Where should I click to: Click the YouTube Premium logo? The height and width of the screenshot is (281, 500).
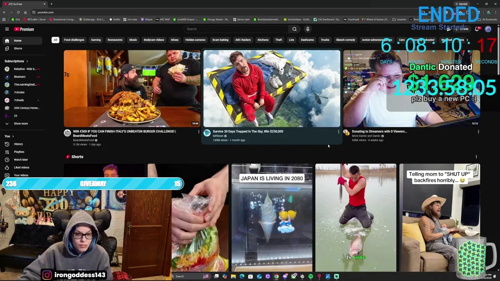24,29
